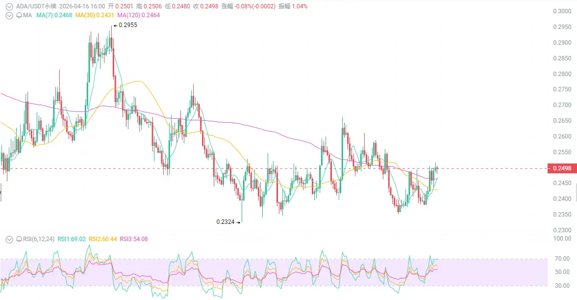
Task: Click the 涨幅 -0.08%(-0.0002) change value
Action: (255, 6)
